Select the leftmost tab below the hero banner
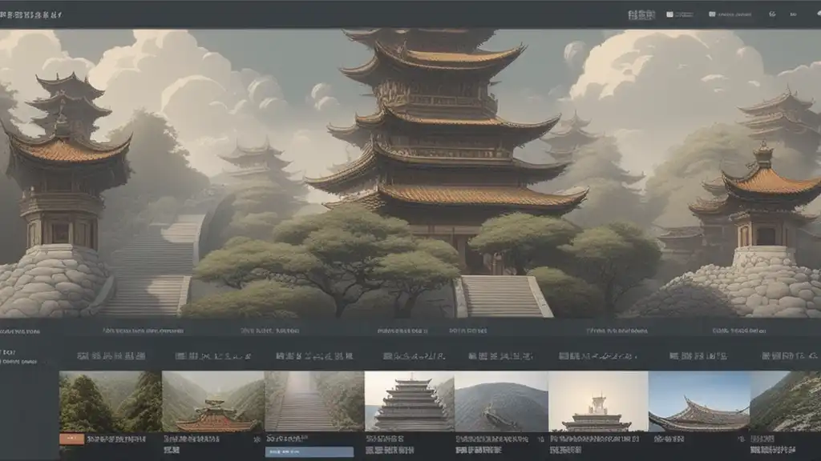 click(x=20, y=330)
